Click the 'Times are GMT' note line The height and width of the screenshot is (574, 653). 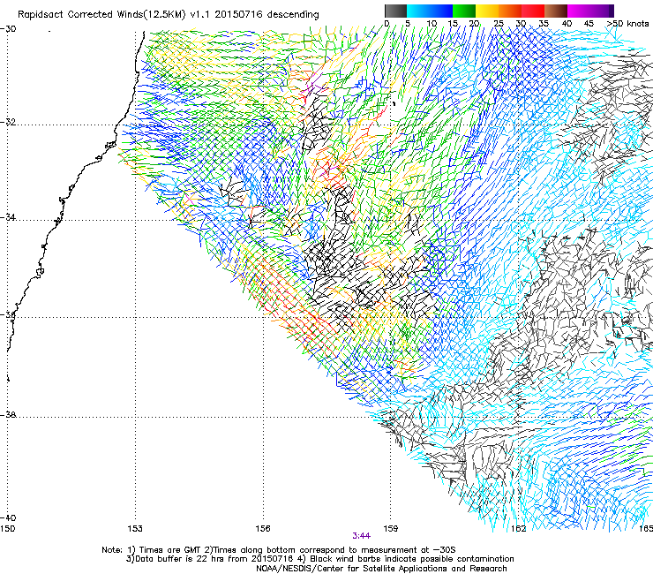[x=279, y=550]
